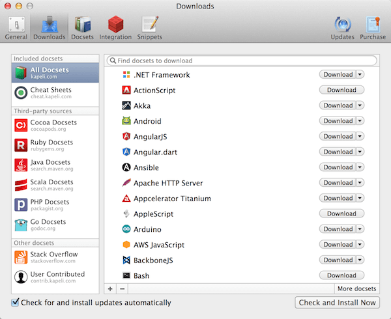The width and height of the screenshot is (391, 319).
Task: Expand Angular.dart download version arrow
Action: [x=360, y=152]
